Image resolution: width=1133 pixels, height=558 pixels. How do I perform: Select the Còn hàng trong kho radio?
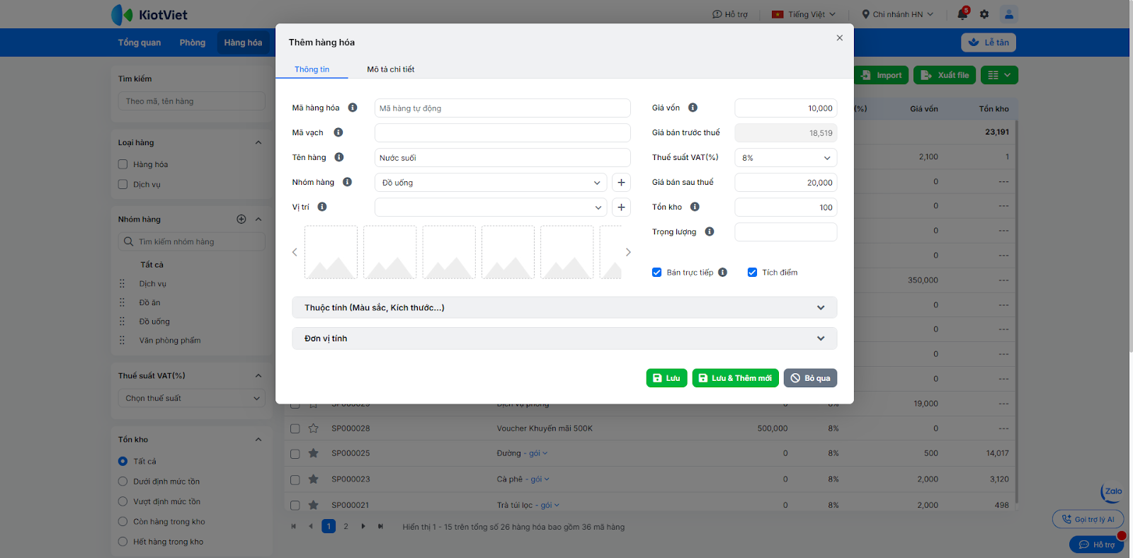[123, 522]
